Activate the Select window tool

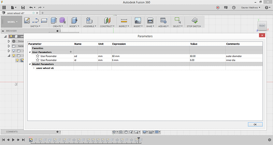click(178, 20)
